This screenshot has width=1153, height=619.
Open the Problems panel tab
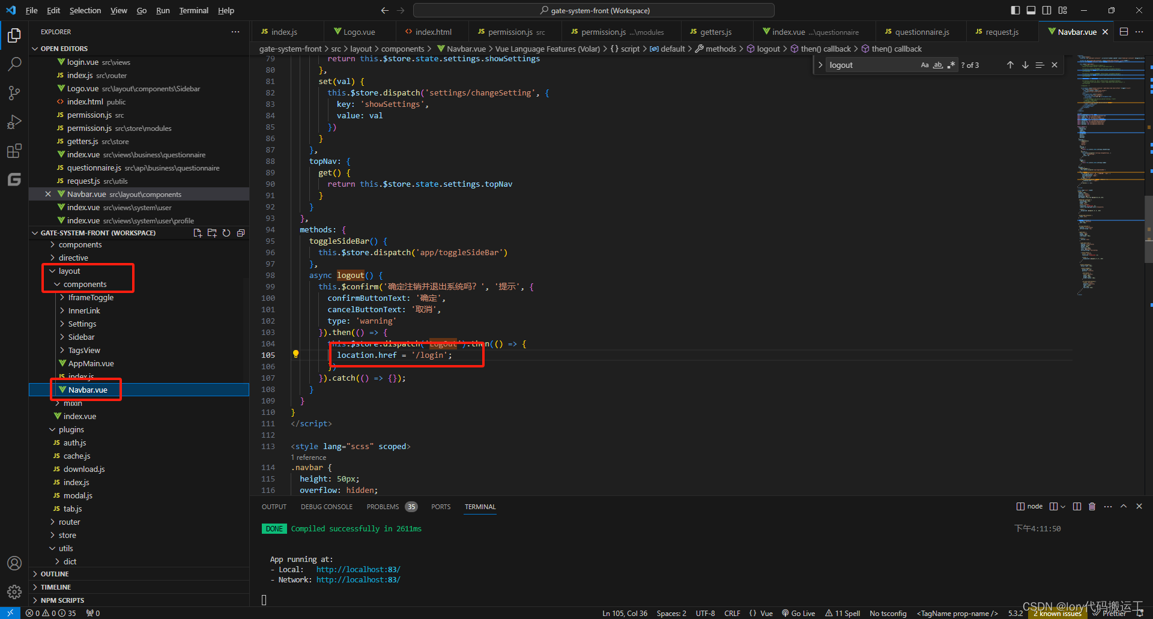392,507
